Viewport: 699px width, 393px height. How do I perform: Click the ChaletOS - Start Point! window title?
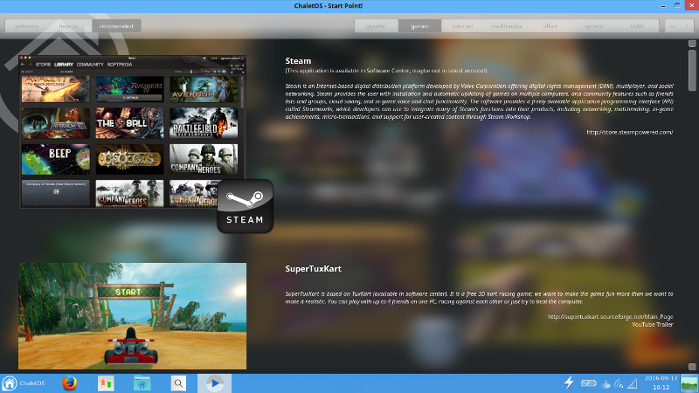click(329, 6)
